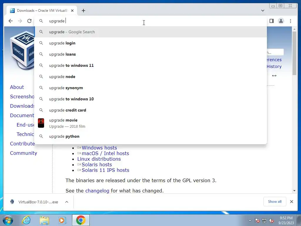301x226 pixels.
Task: Click the search icon beside 'upgrade' in omnibox
Action: pyautogui.click(x=41, y=21)
